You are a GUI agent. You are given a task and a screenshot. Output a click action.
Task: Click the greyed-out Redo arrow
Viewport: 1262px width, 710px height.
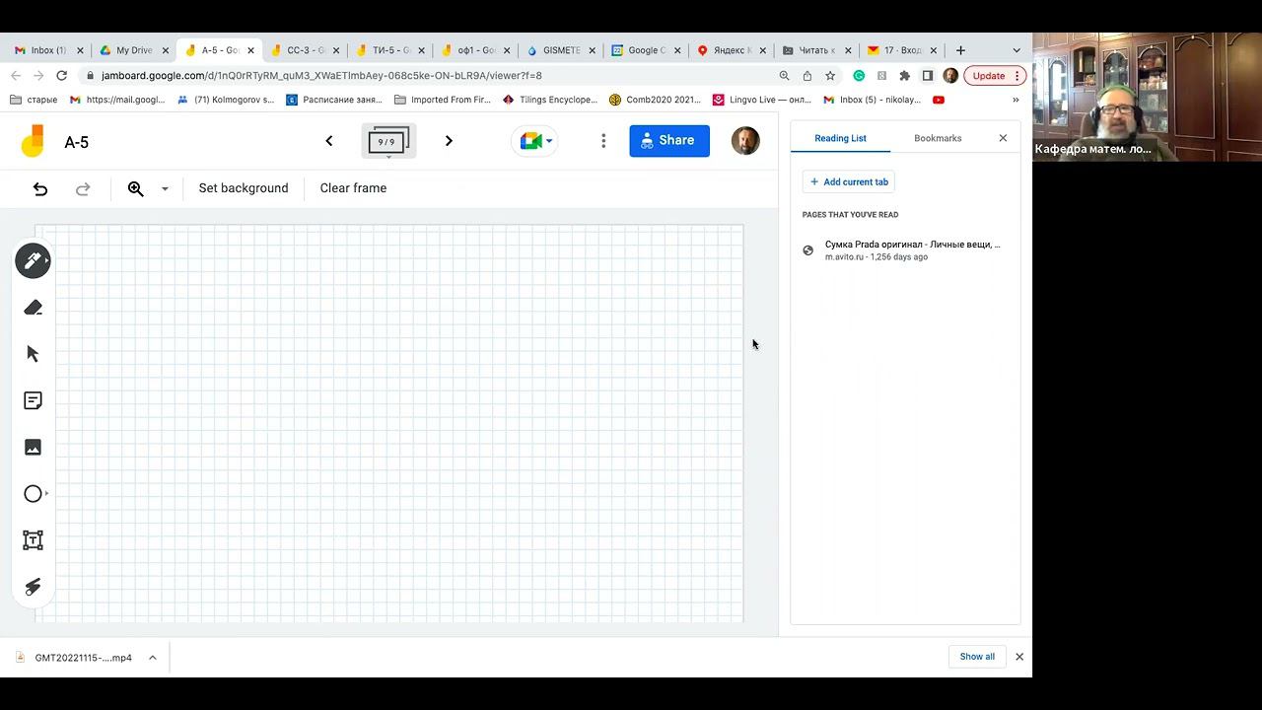tap(83, 188)
